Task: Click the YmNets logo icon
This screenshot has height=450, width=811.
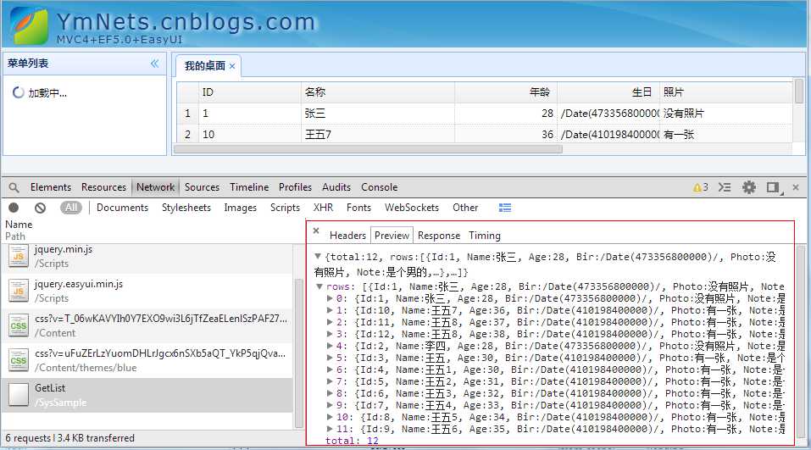Action: (x=29, y=25)
